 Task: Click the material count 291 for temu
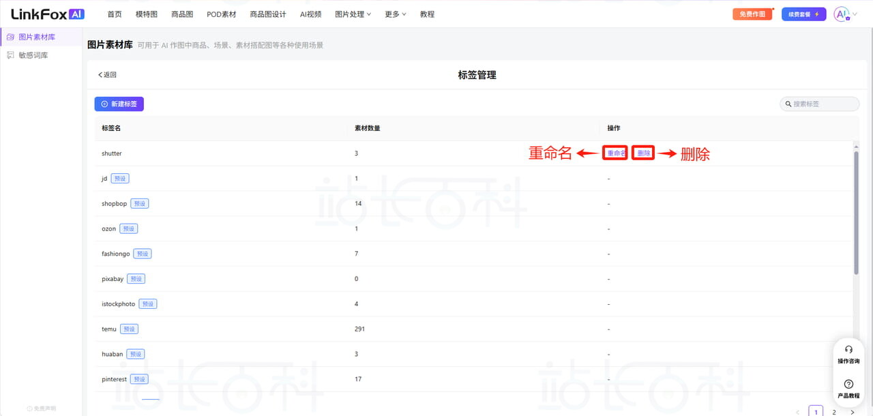[359, 329]
